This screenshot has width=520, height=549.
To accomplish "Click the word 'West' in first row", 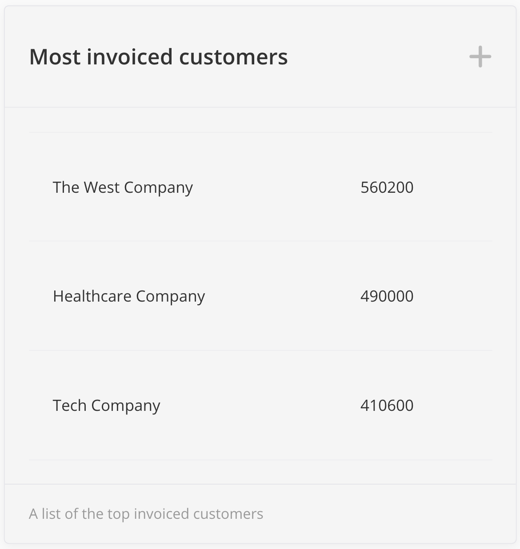I will (x=102, y=187).
